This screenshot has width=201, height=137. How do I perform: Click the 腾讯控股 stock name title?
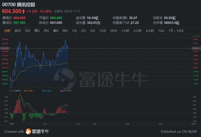coord(26,5)
